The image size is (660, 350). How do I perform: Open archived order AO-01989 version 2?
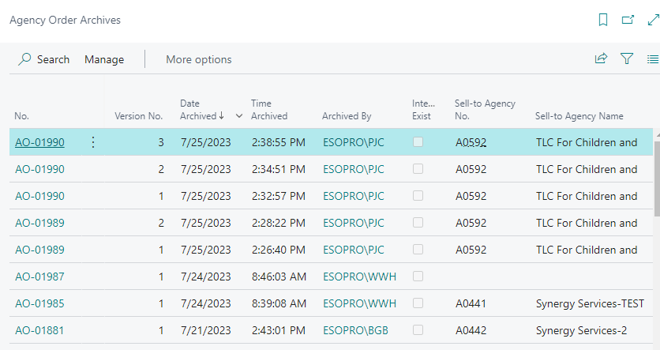(x=39, y=223)
